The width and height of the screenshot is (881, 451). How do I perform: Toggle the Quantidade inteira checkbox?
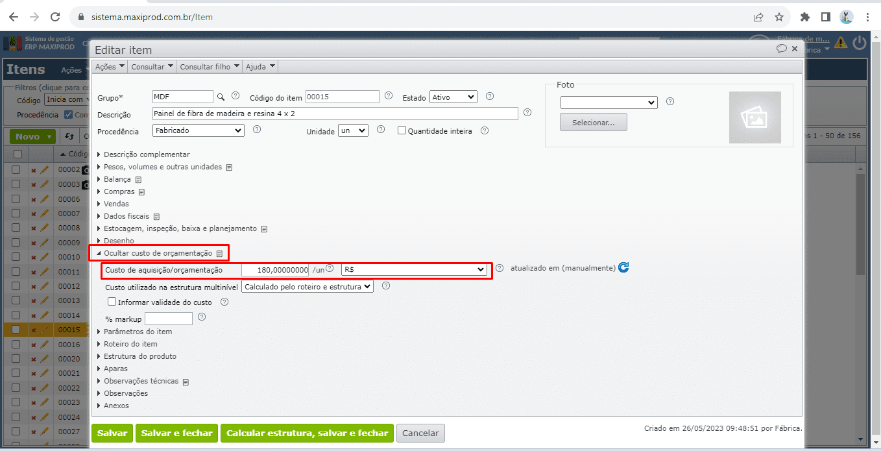(402, 130)
